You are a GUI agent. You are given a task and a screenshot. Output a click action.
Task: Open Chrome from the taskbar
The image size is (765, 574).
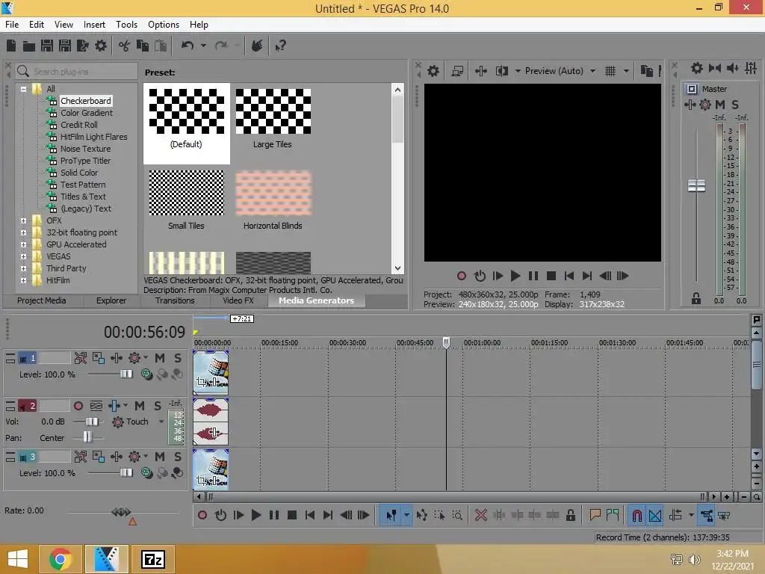[x=61, y=559]
